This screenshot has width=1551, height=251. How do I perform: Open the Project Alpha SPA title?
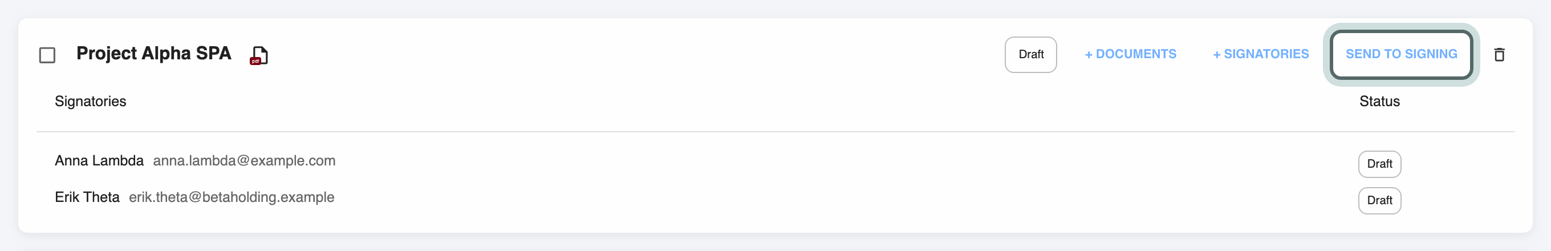153,54
